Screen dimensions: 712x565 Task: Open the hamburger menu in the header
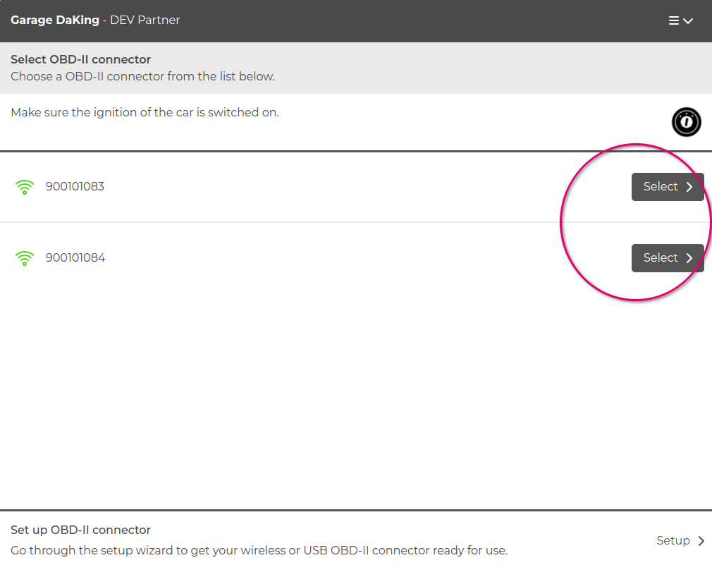680,20
